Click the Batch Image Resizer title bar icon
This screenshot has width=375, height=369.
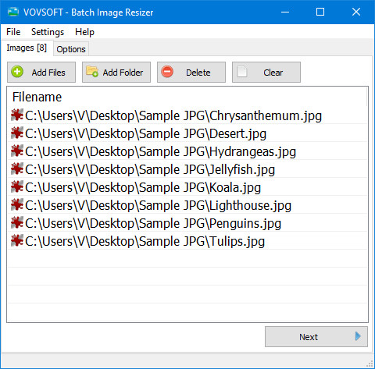[x=13, y=12]
